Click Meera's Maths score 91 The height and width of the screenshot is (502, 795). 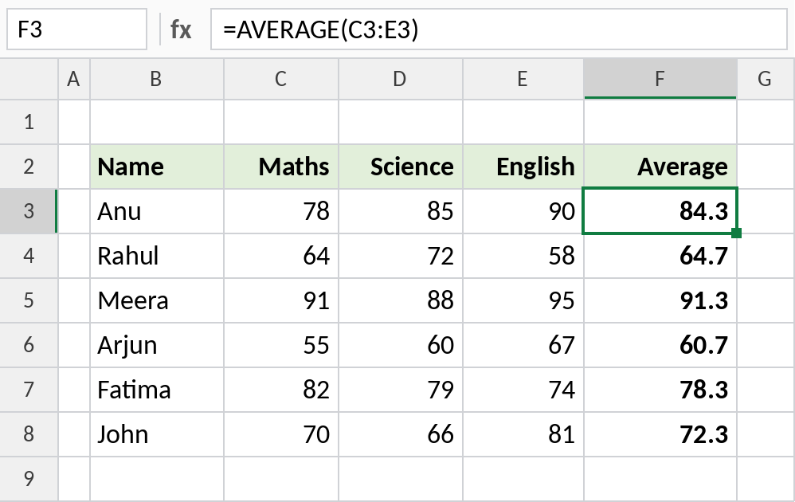pyautogui.click(x=281, y=300)
